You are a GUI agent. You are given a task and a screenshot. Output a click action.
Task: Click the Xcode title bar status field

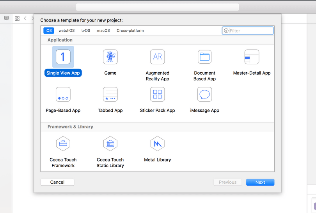pyautogui.click(x=157, y=7)
